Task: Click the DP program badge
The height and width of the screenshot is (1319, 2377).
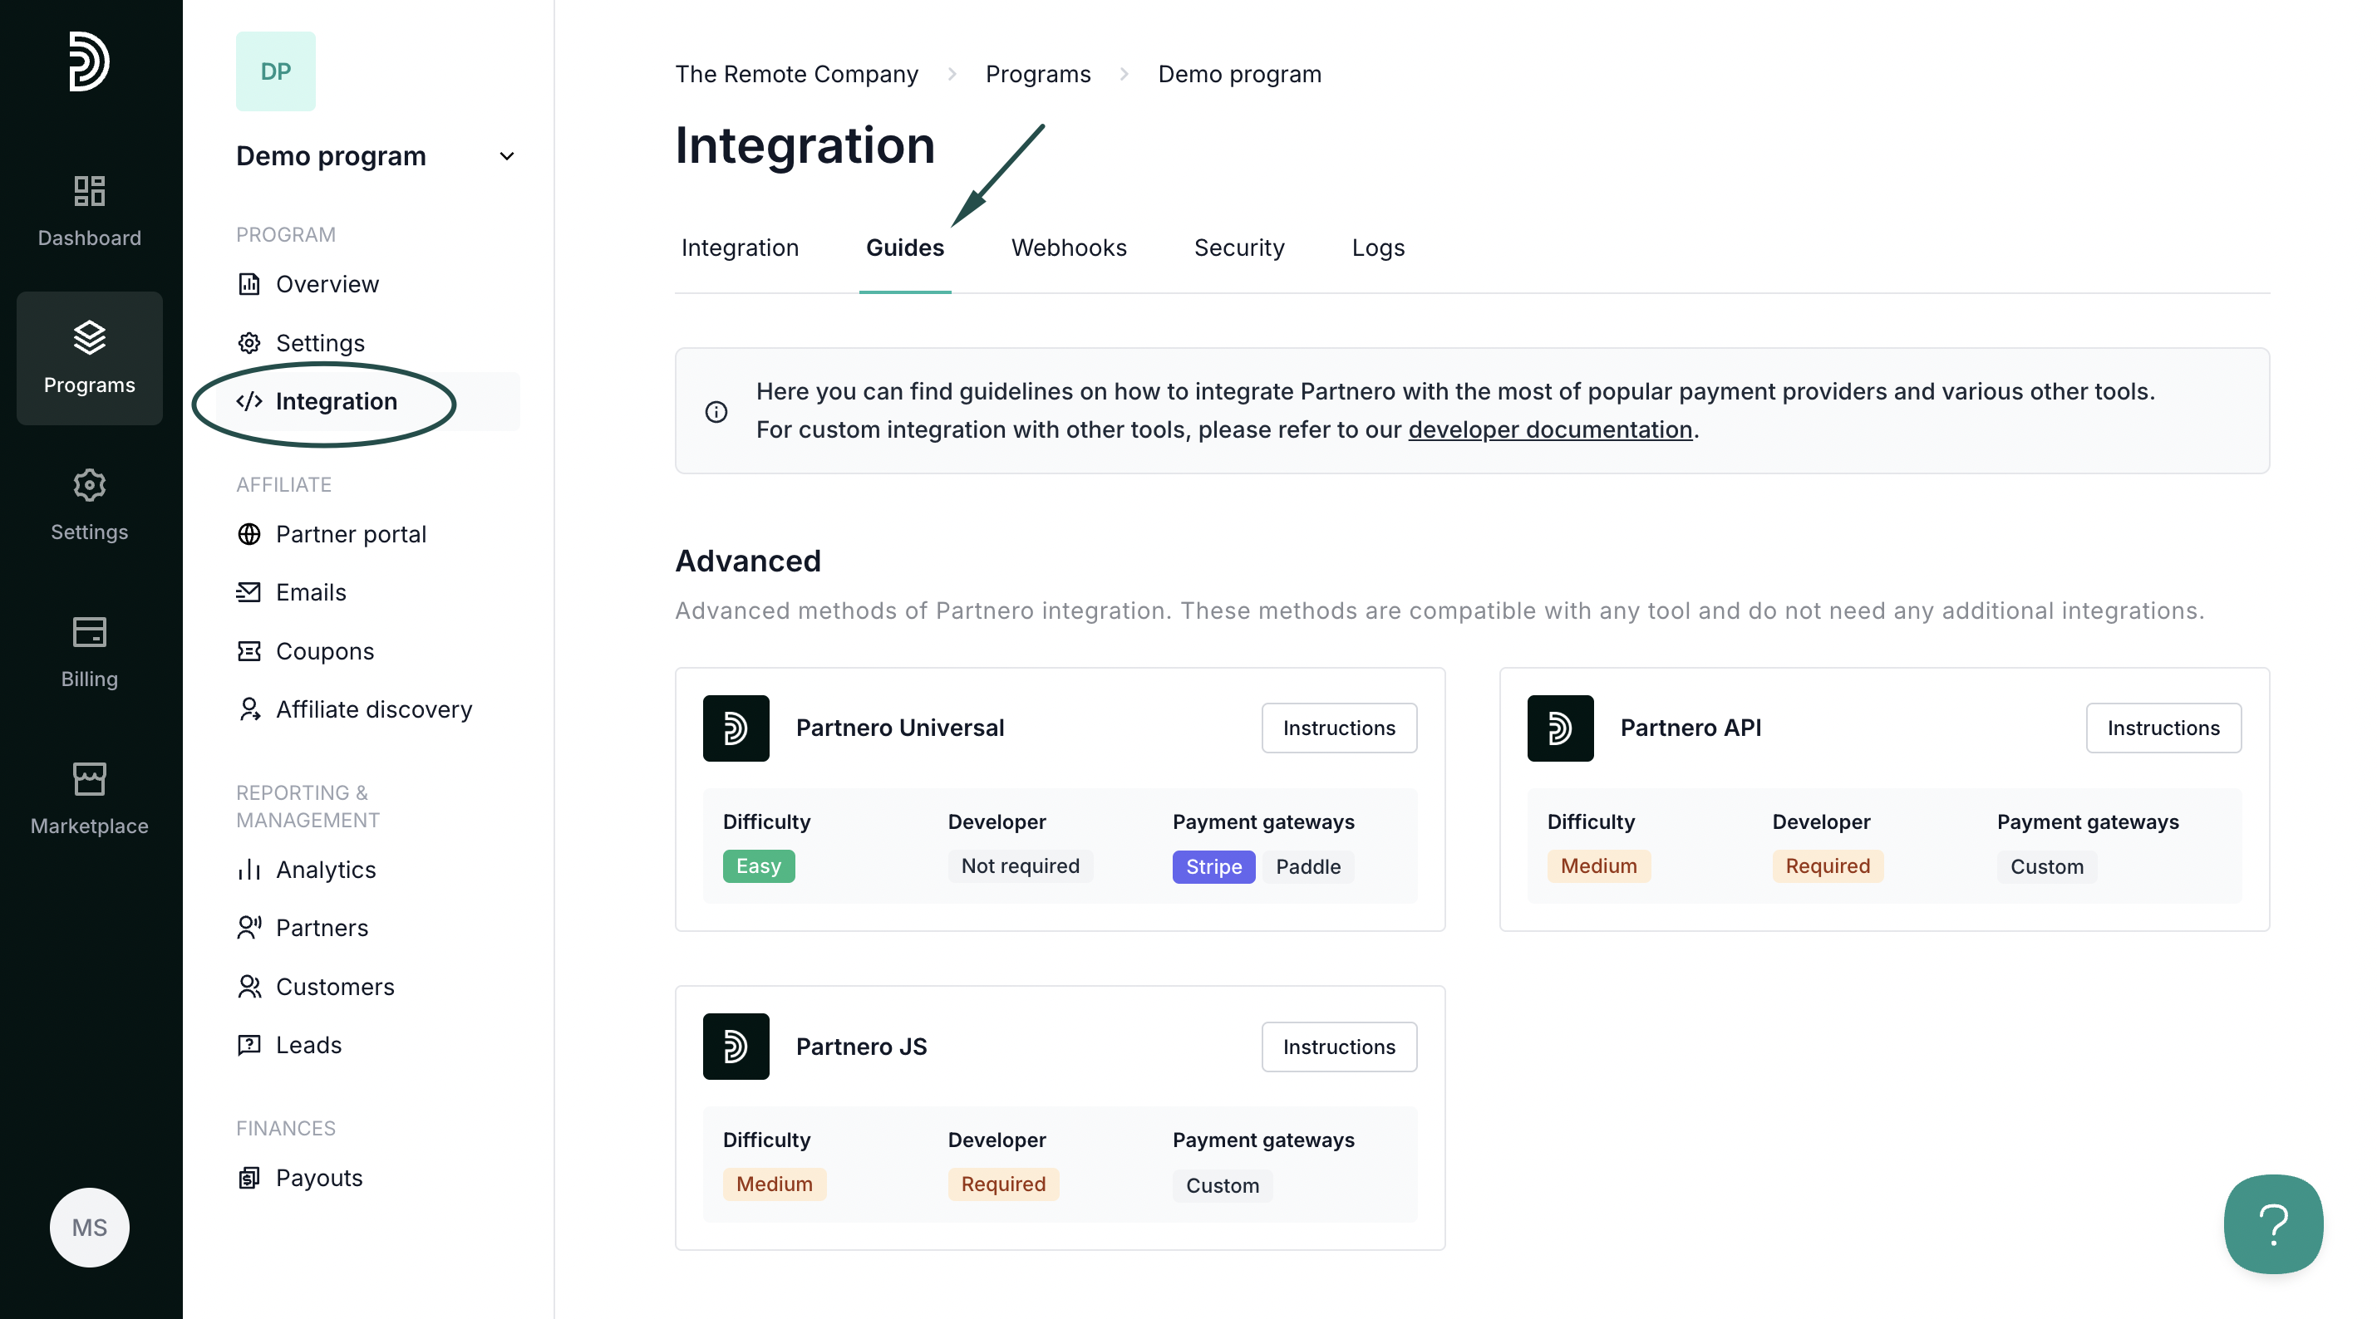Action: tap(275, 71)
